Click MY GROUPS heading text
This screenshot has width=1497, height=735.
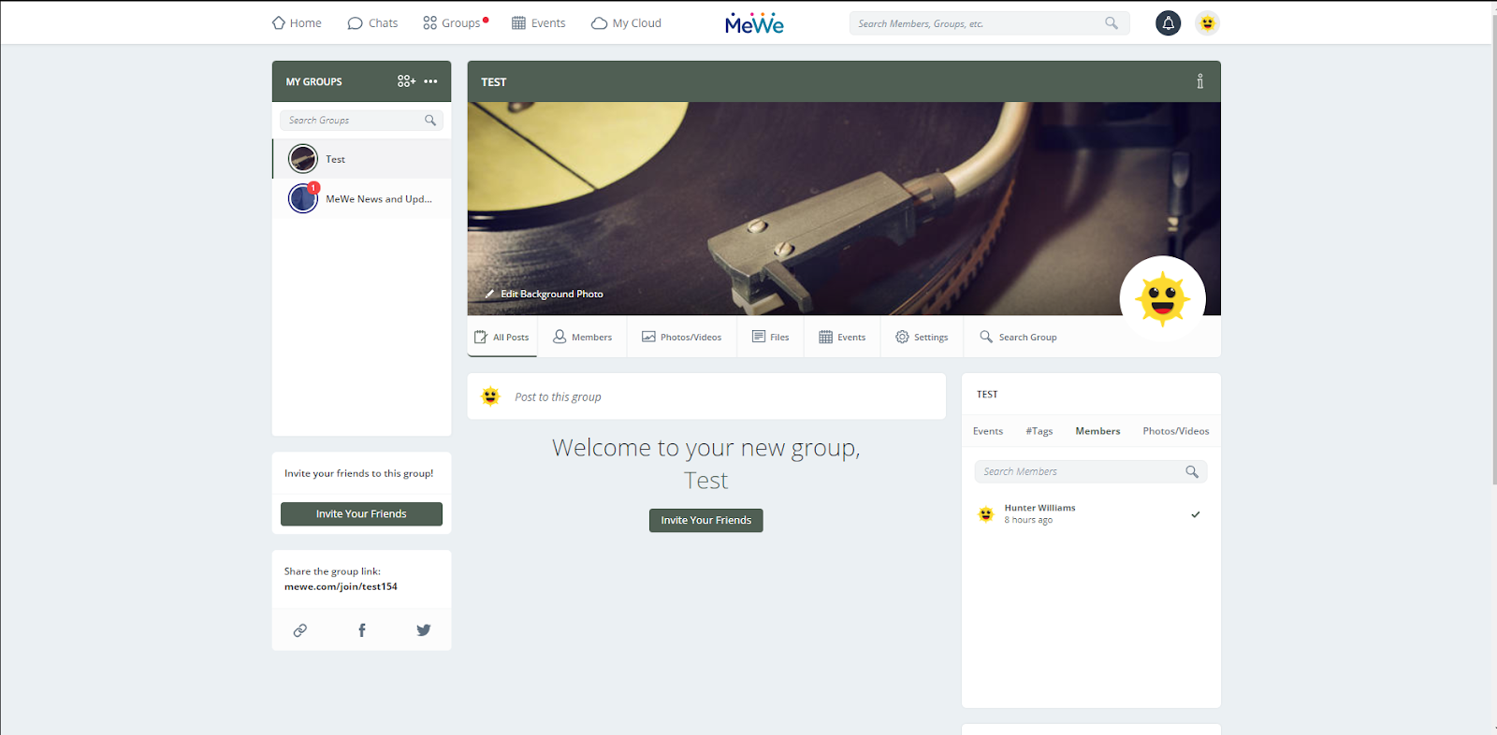tap(313, 82)
